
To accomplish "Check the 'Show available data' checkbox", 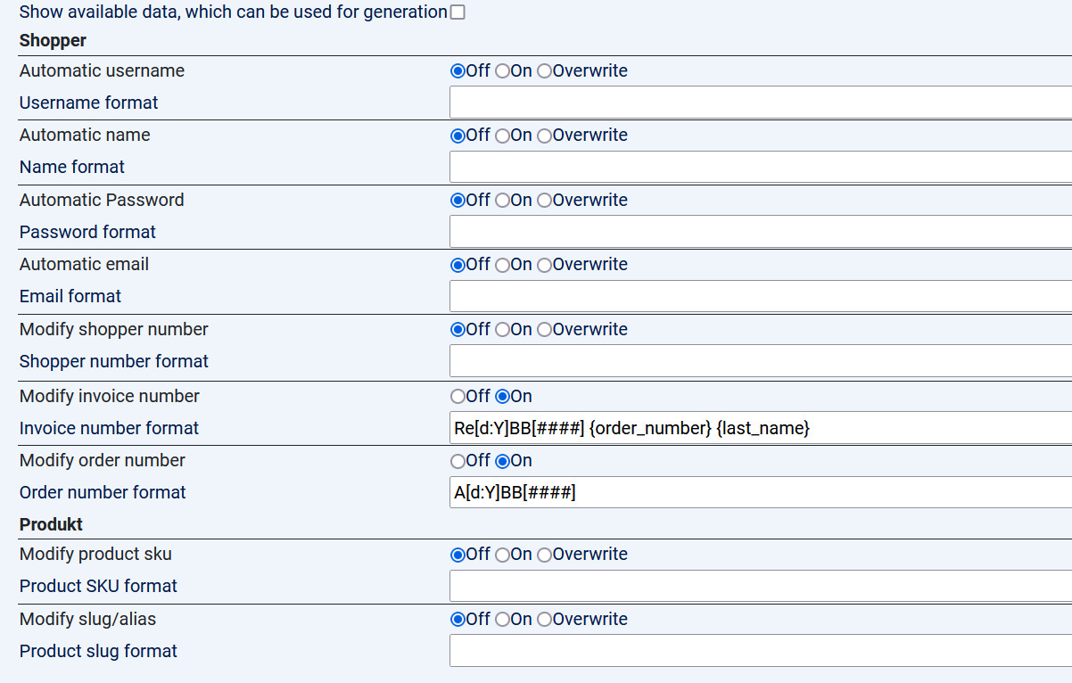I will point(458,12).
